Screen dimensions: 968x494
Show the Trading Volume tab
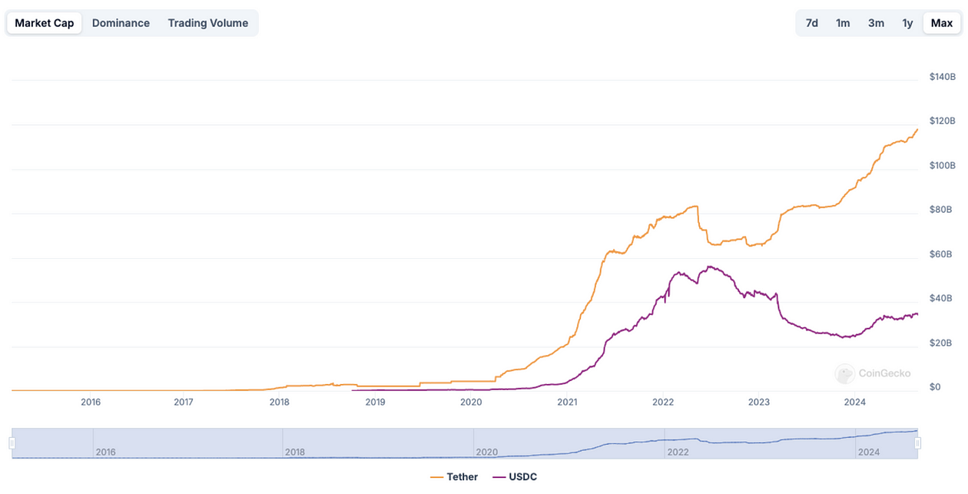(208, 23)
